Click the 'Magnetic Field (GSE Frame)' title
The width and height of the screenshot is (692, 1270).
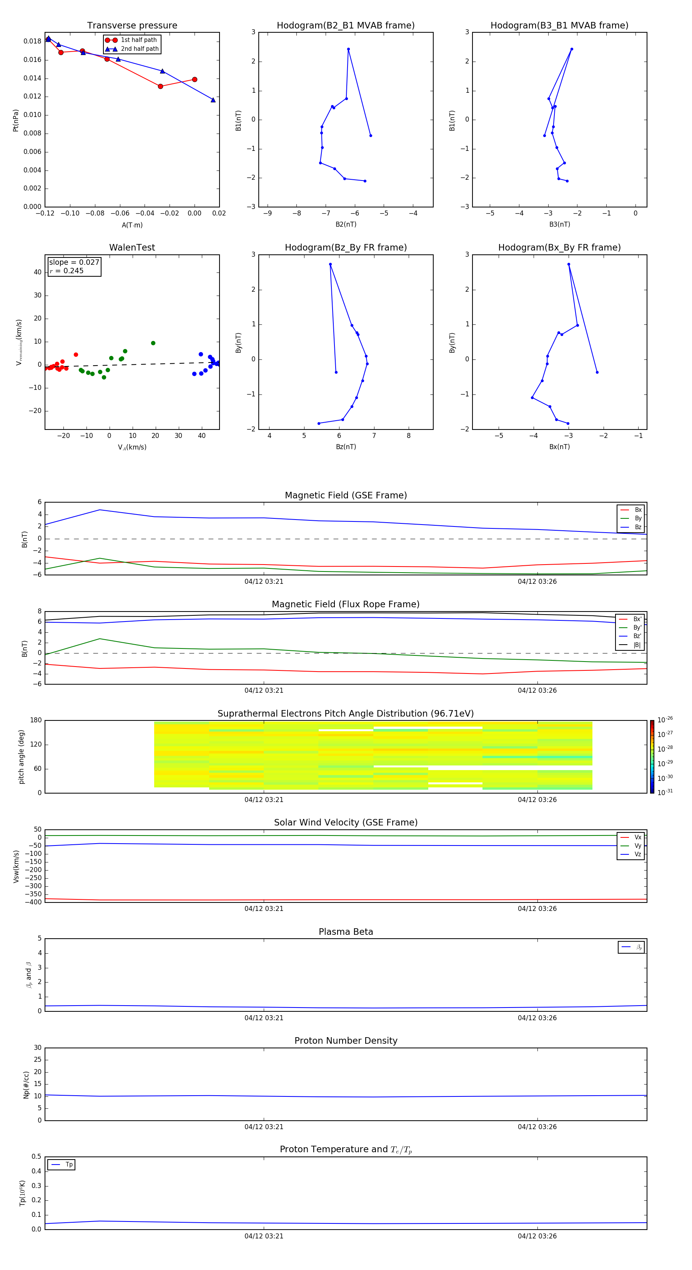coord(346,495)
